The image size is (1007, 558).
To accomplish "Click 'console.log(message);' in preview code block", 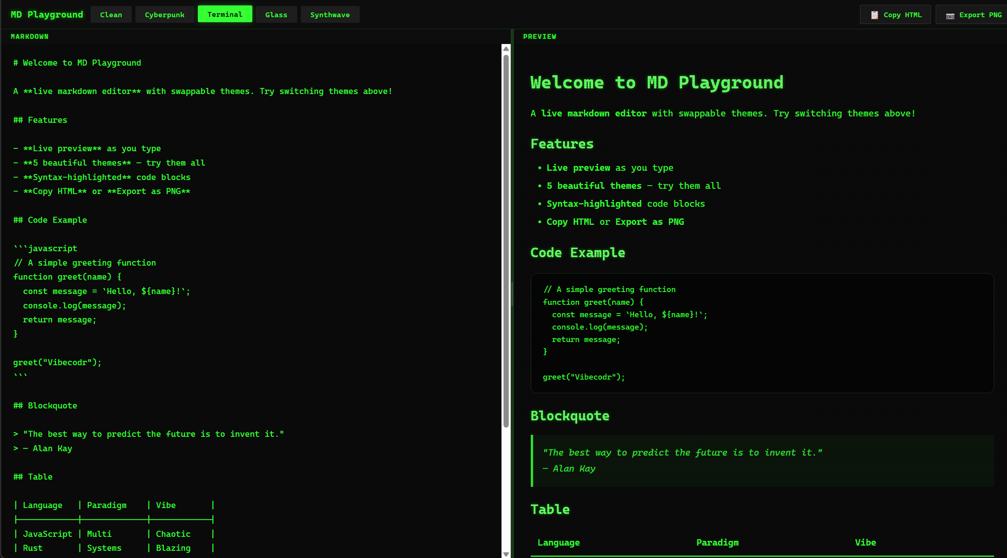I will 600,327.
